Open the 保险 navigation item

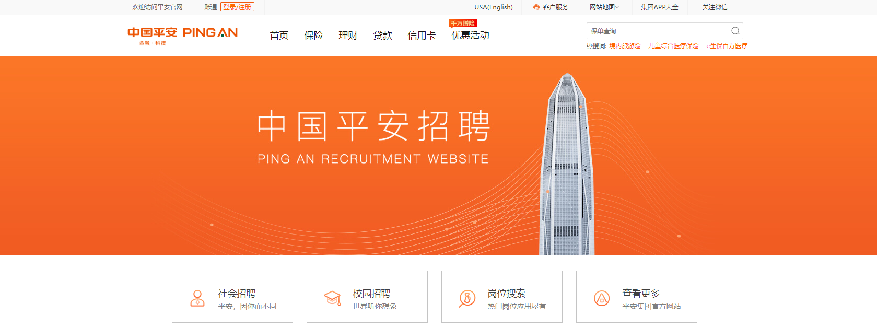pyautogui.click(x=313, y=36)
